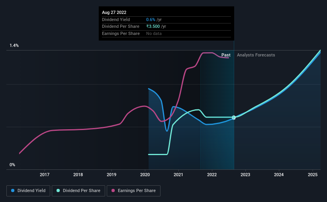Screen dimensions: 327x202
Task: Click the pink Earnings Per Share legend dot
Action: click(114, 191)
